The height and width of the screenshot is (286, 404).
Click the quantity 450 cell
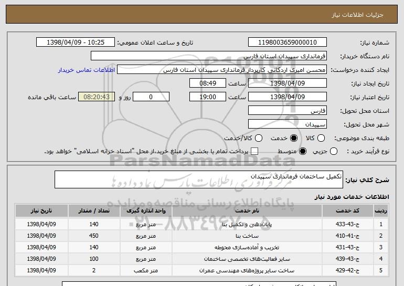pyautogui.click(x=94, y=236)
